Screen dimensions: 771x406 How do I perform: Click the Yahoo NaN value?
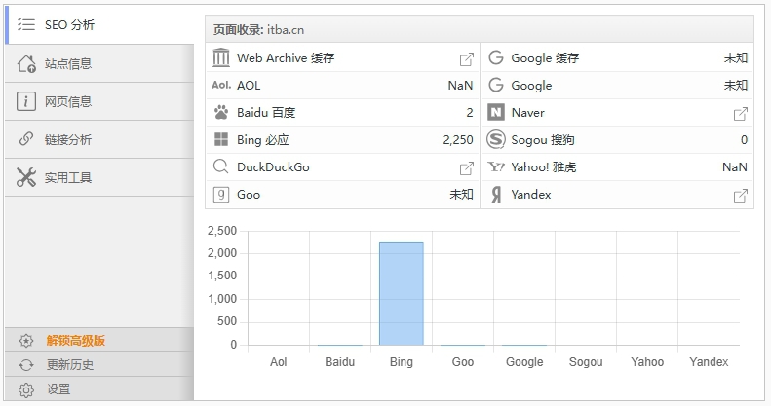pyautogui.click(x=735, y=167)
